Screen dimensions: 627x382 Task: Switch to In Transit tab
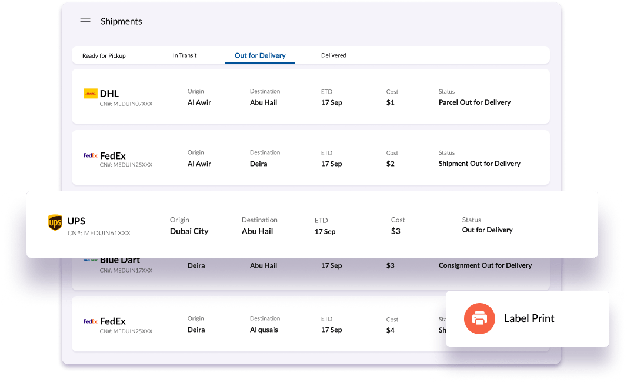185,55
